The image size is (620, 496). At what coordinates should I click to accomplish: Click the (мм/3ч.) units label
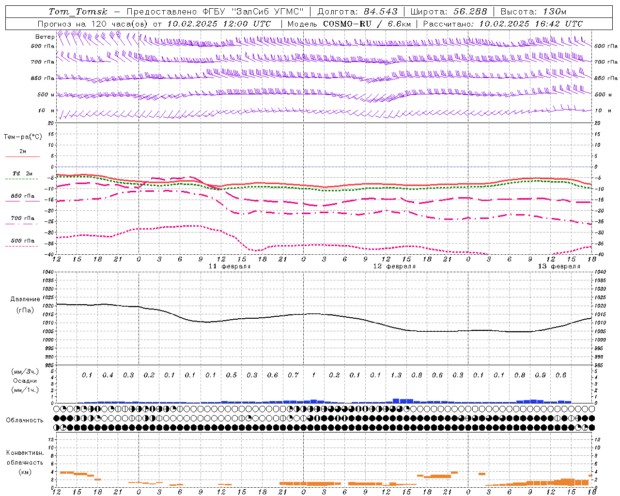(x=25, y=372)
